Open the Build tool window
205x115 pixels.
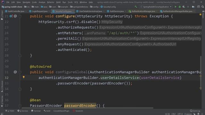click(x=47, y=111)
